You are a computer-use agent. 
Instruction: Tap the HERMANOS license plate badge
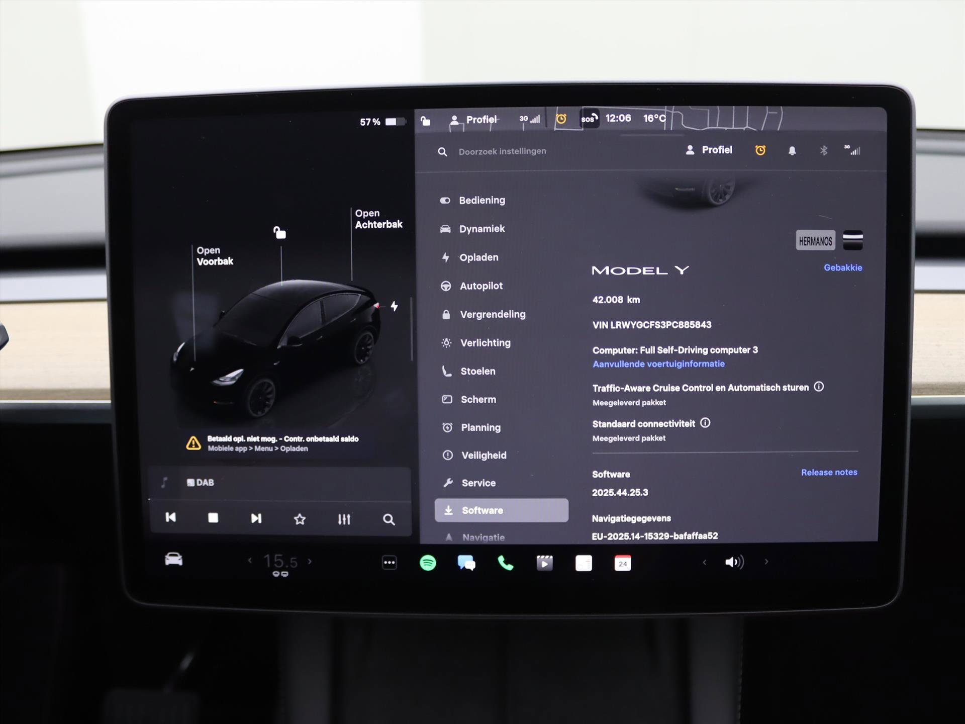pyautogui.click(x=815, y=241)
